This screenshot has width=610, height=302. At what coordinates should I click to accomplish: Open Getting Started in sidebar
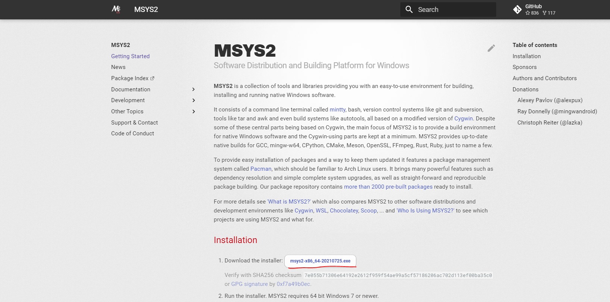coord(130,56)
